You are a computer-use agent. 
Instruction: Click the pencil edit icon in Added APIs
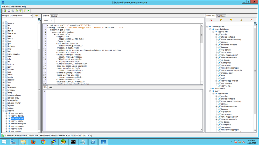pyautogui.click(x=211, y=20)
